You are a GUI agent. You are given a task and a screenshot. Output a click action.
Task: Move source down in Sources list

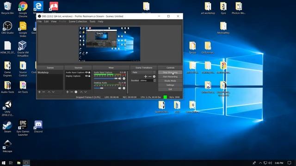click(x=86, y=92)
